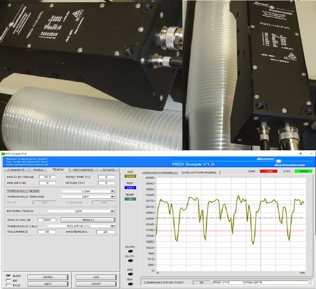Show the ANALOG CHANNELS graph tab
This screenshot has height=289, width=316.
160,173
